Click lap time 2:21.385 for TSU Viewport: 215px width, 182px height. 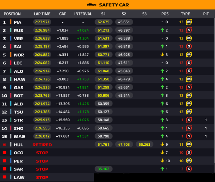pos(42,112)
